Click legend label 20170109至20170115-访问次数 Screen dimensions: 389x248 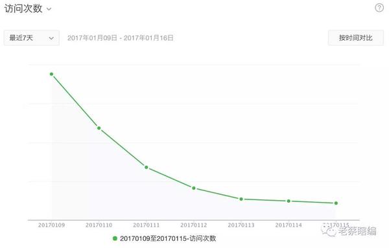[168, 238]
